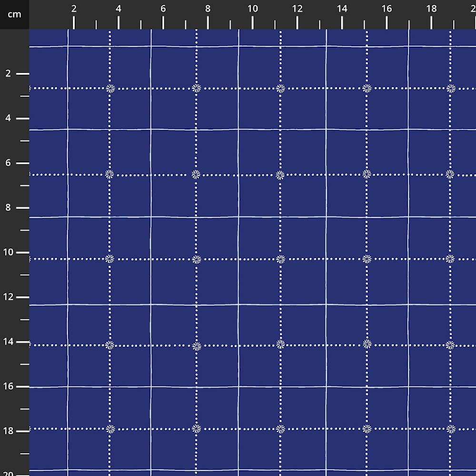Click the 2 mark on the top ruler
476x476 pixels.
[x=74, y=9]
